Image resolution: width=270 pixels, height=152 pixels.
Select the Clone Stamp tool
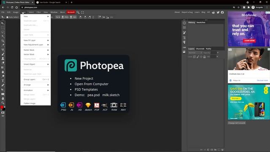pos(3,59)
